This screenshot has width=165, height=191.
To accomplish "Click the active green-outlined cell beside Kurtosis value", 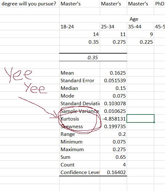I will coord(140,118).
